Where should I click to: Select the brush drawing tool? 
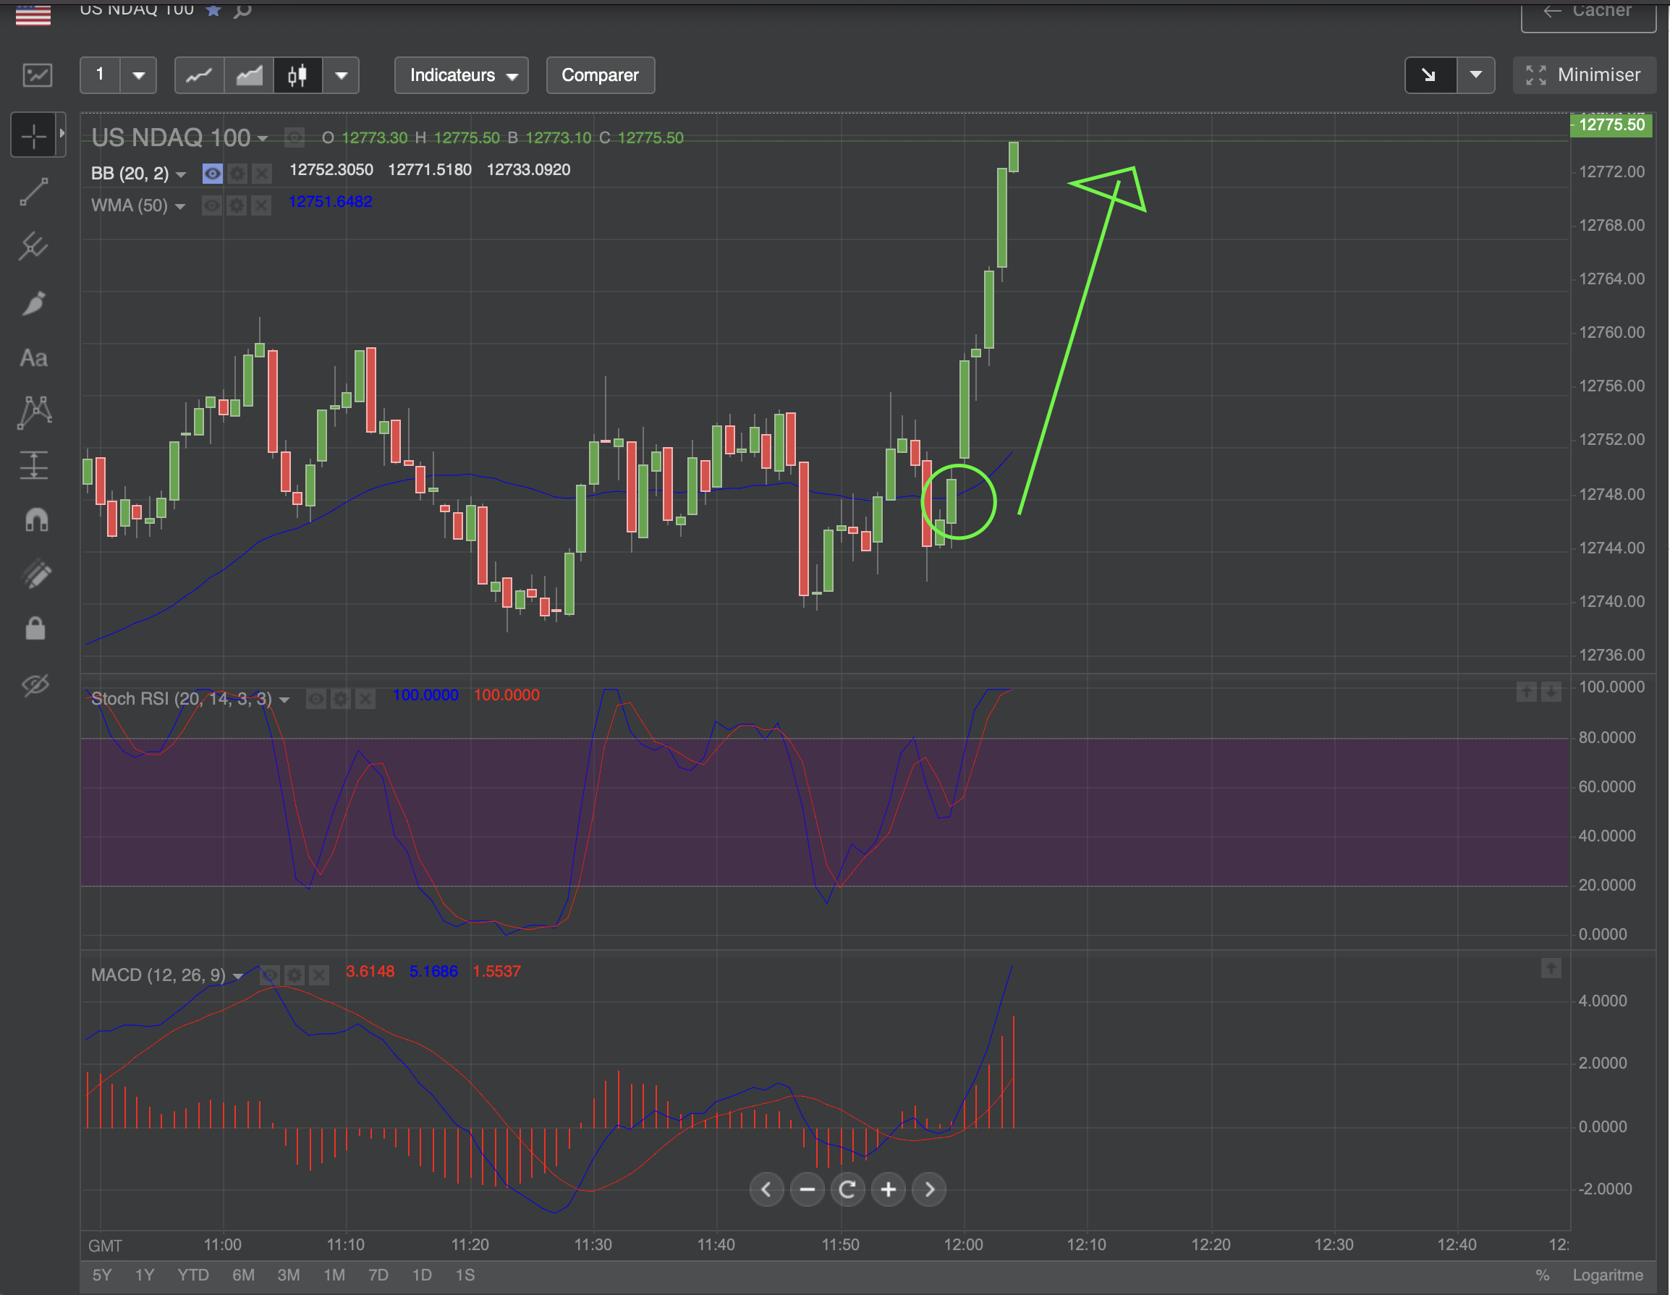tap(33, 302)
